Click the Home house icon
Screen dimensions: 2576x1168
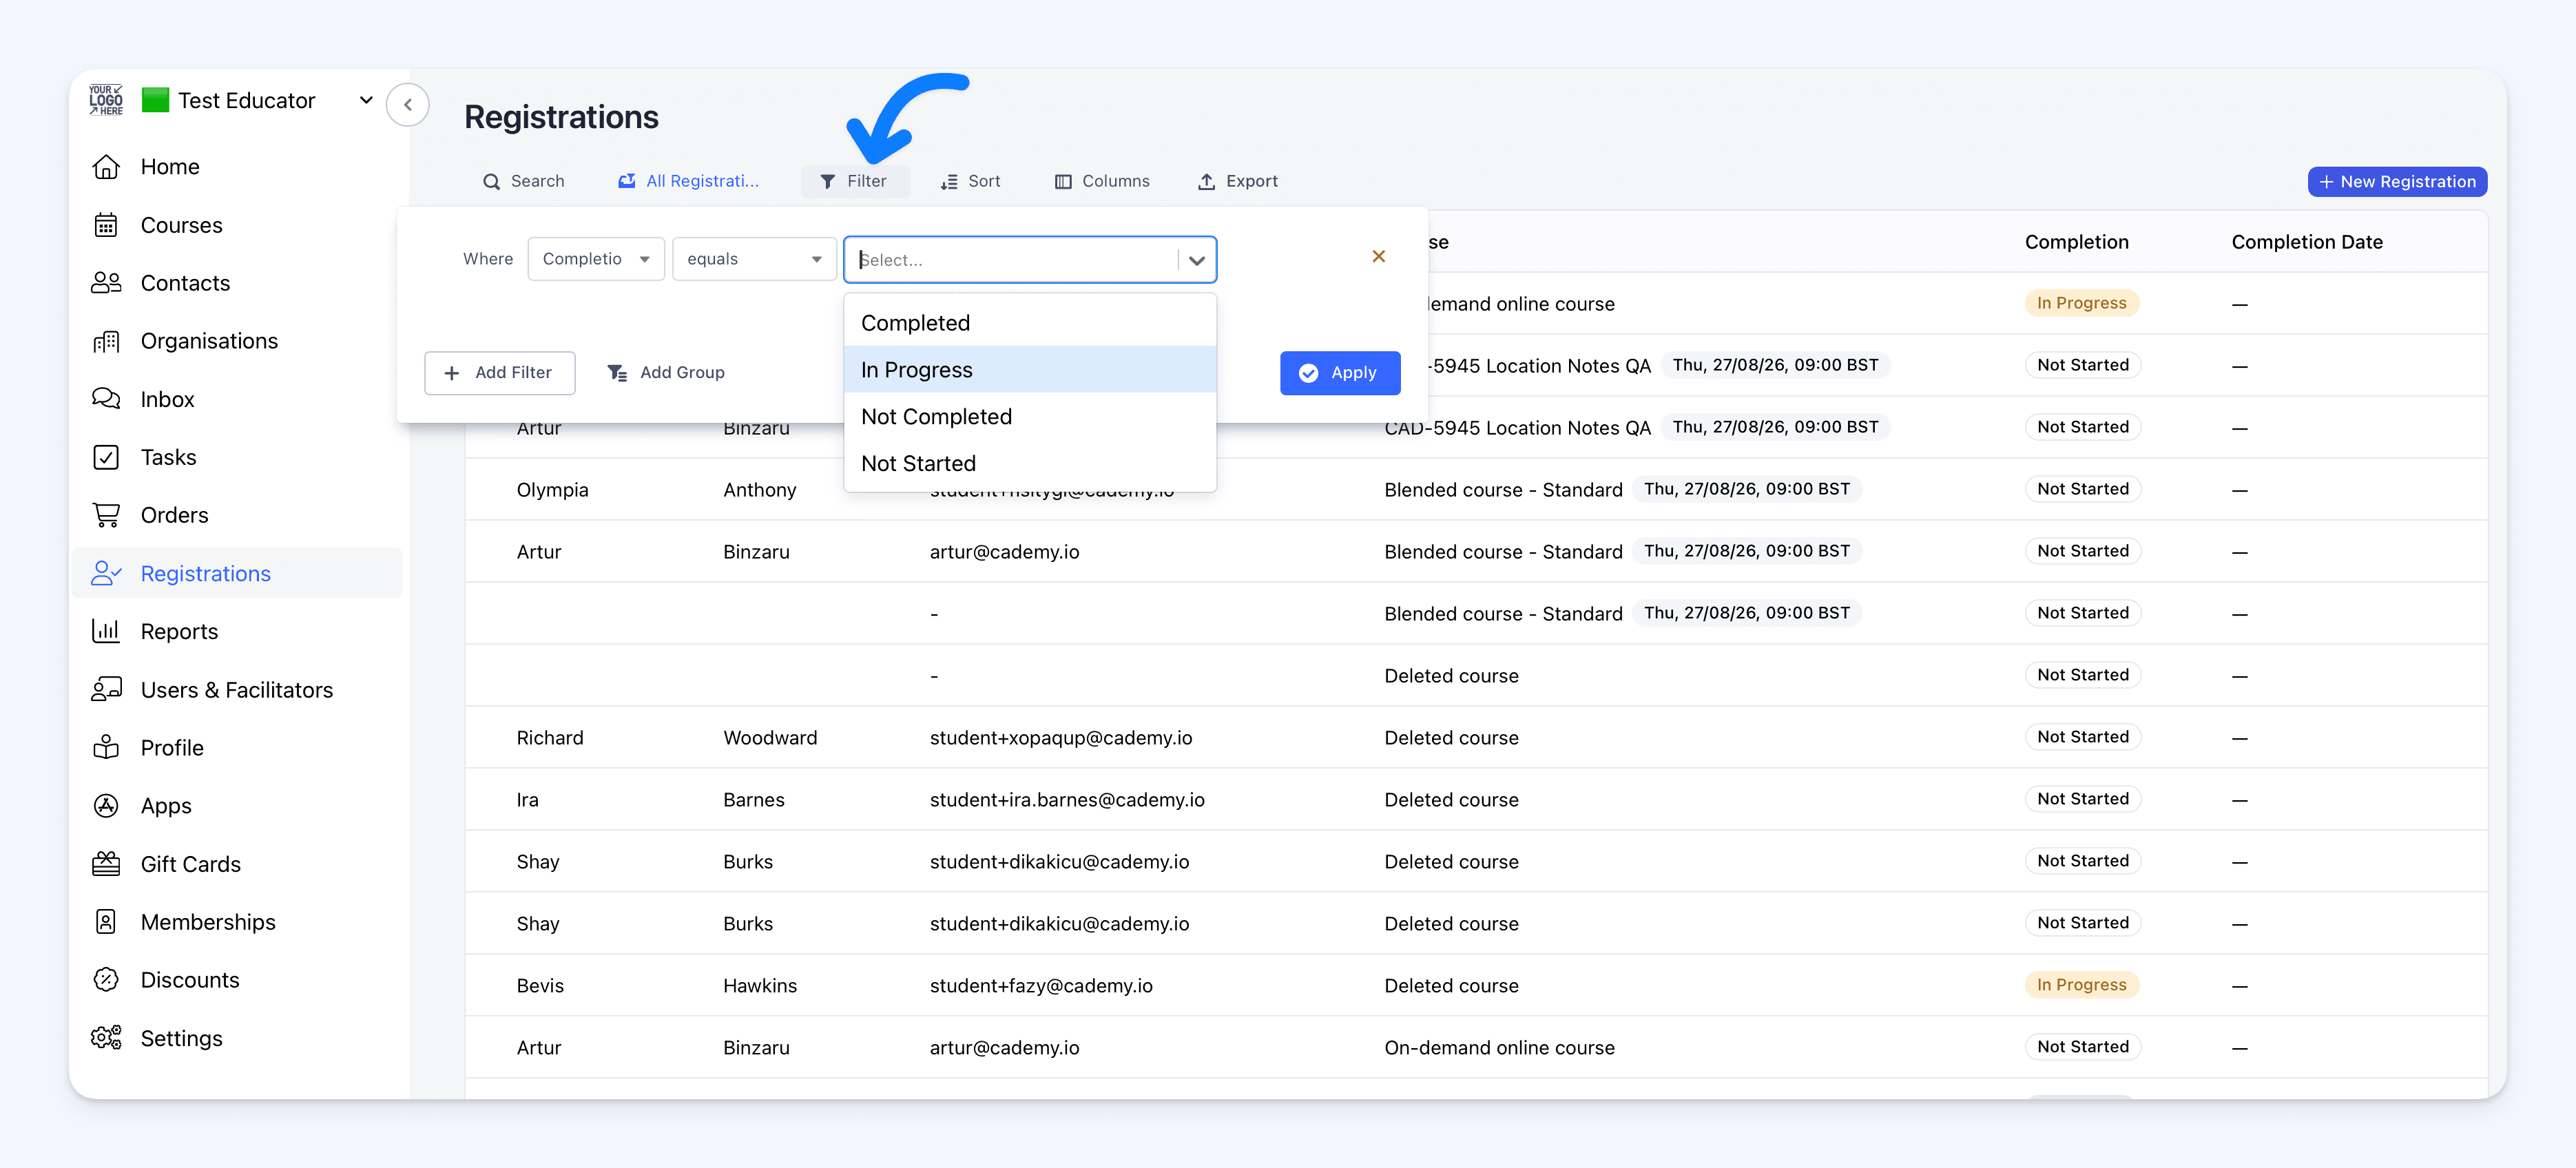tap(106, 167)
